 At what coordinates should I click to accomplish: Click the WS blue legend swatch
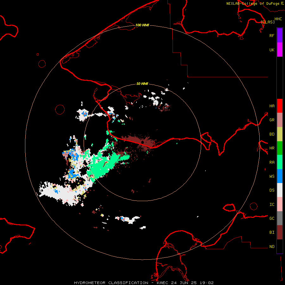280,176
